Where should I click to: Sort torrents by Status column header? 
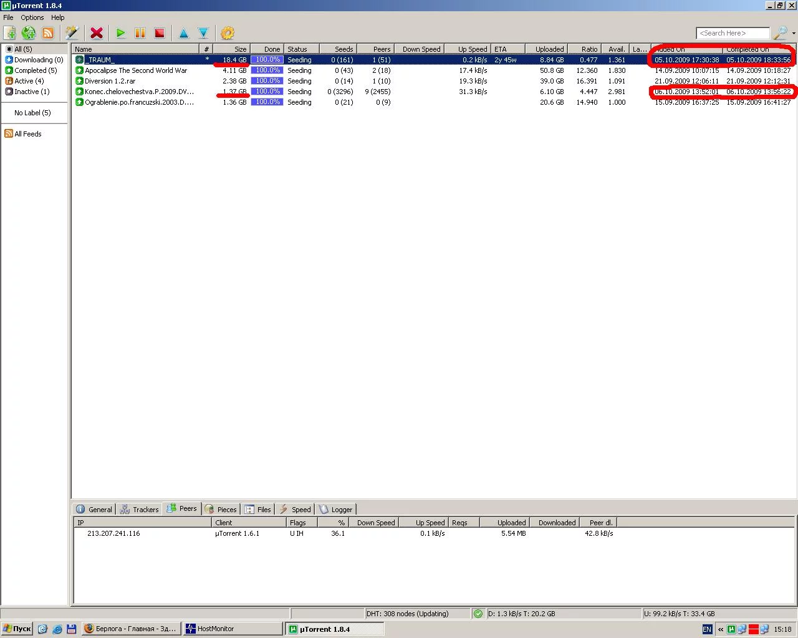pyautogui.click(x=302, y=49)
